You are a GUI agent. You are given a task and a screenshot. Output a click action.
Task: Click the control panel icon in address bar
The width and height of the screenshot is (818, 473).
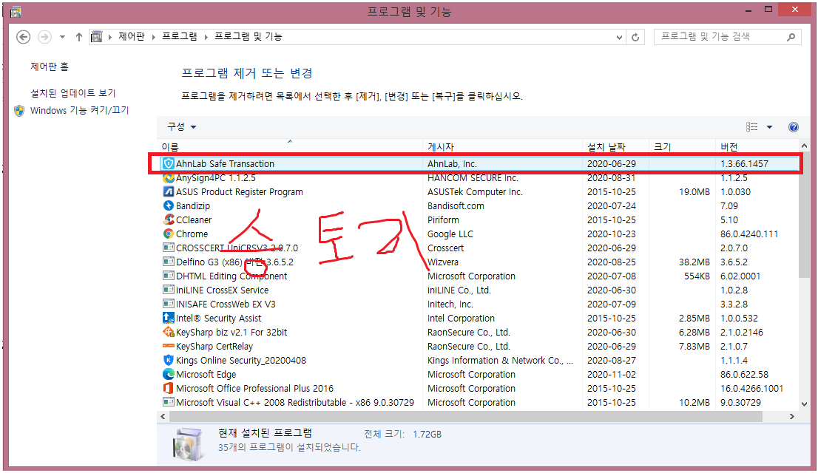(x=96, y=37)
